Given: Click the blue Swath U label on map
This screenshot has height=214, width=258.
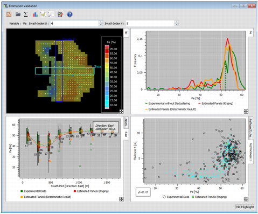Looking at the screenshot, I should (x=69, y=39).
